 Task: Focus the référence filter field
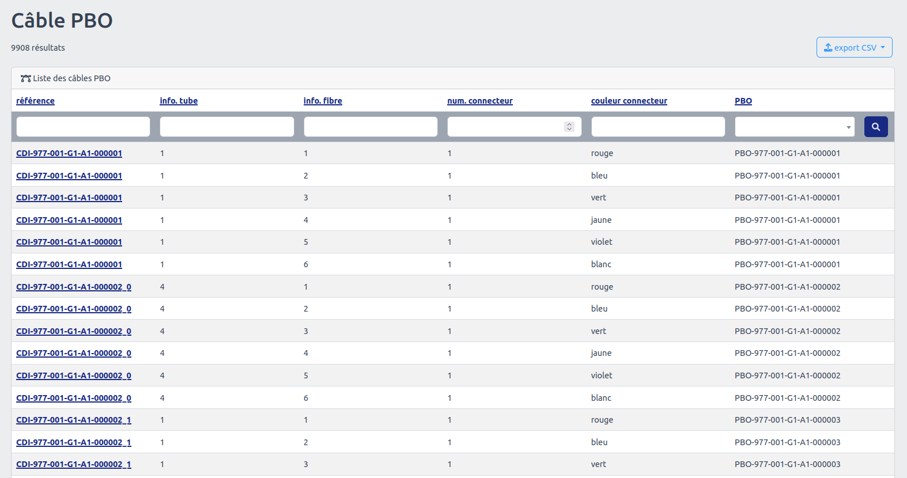click(x=83, y=127)
